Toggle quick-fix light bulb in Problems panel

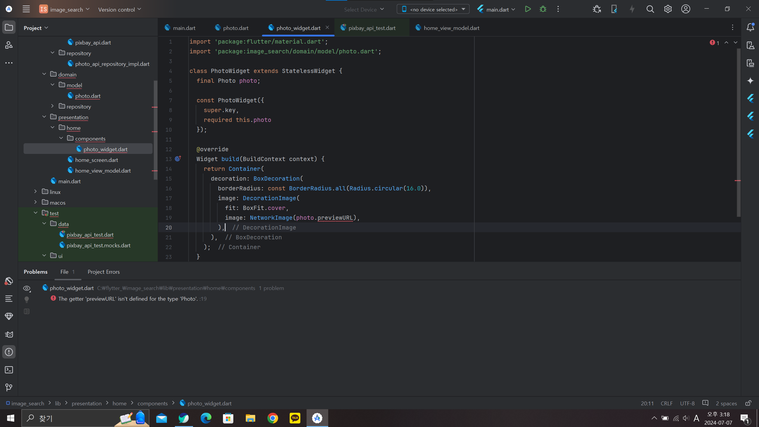27,299
